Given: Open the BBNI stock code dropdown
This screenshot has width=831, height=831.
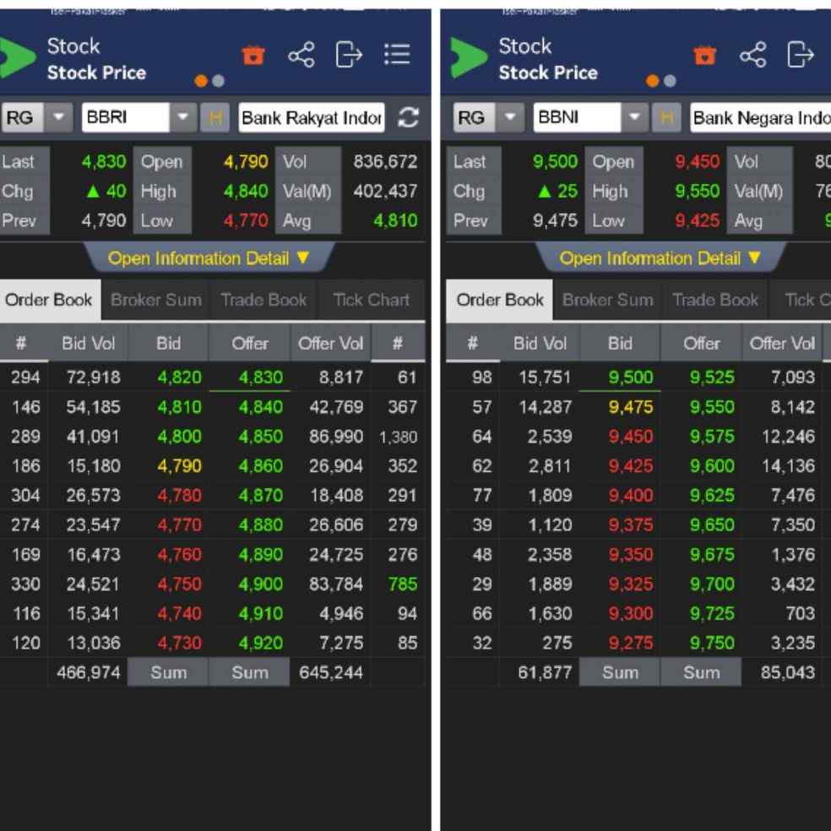Looking at the screenshot, I should click(634, 117).
